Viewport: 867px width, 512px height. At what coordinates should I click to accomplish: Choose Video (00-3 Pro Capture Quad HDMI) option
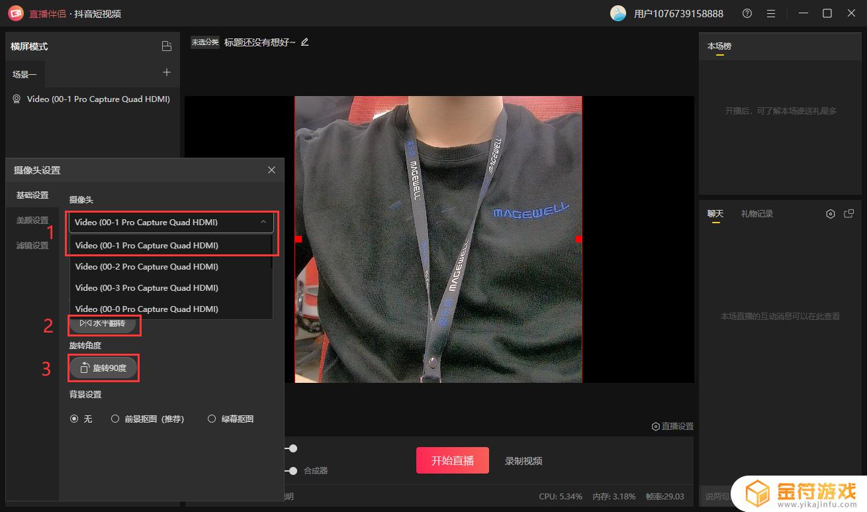tap(171, 287)
